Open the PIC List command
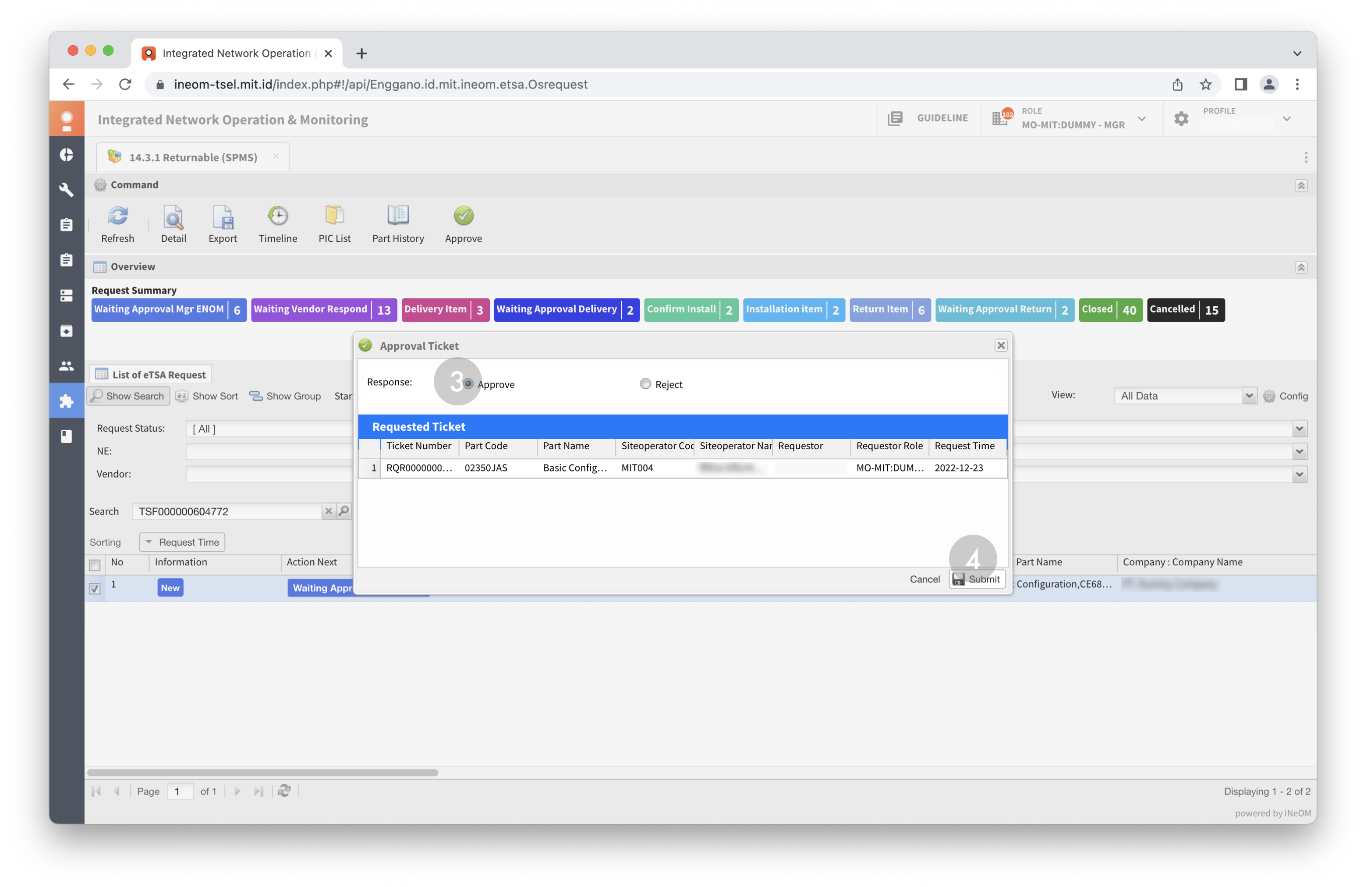 [x=334, y=224]
